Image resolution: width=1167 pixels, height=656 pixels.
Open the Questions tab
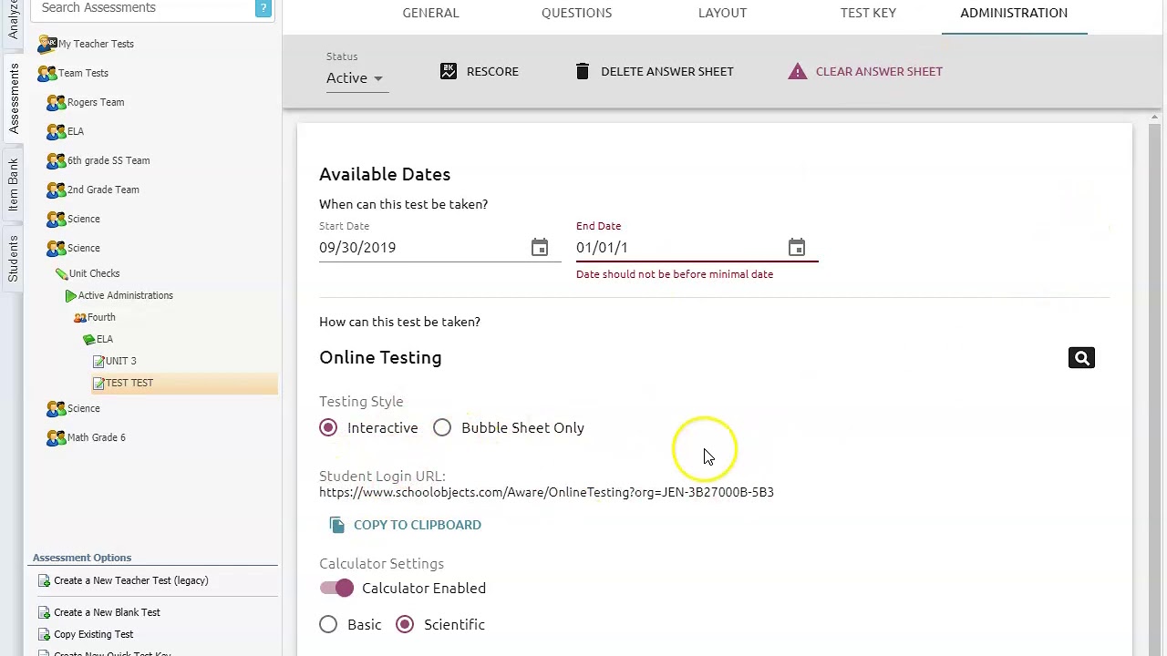(576, 13)
